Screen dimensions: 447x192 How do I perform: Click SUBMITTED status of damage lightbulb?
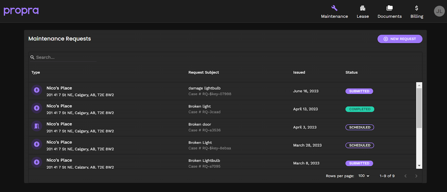coord(359,91)
